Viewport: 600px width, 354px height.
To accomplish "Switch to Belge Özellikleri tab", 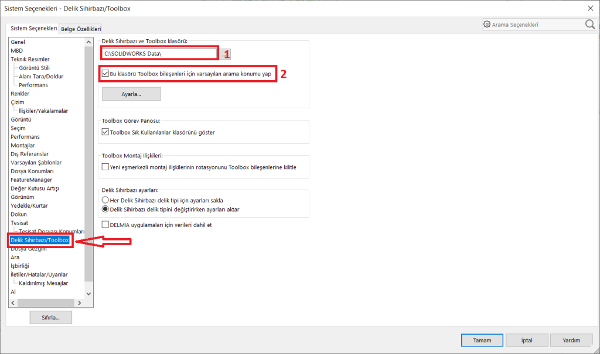I will pyautogui.click(x=81, y=29).
